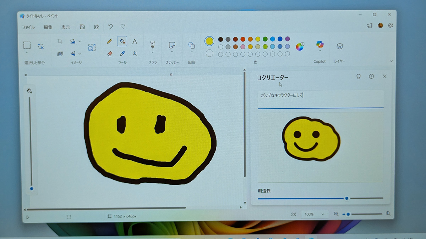
Task: Open the 表示 menu
Action: tap(66, 27)
